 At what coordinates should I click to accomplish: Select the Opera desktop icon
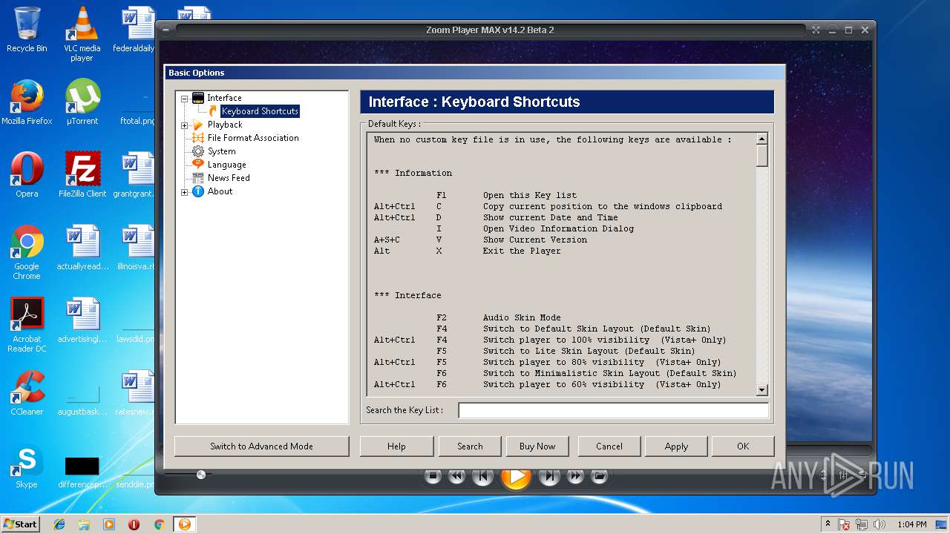click(27, 175)
